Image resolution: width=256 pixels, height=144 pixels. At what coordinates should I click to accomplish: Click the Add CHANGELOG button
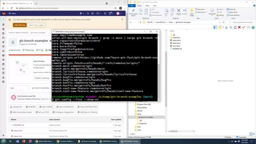point(65,107)
